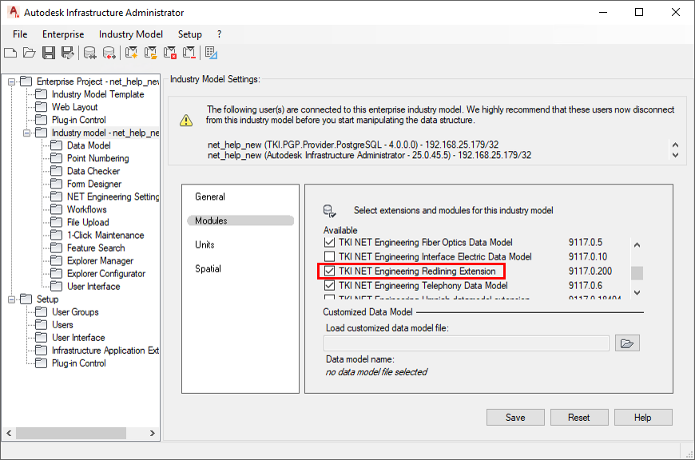Select Feature Search tree item
The width and height of the screenshot is (695, 460).
[x=96, y=248]
